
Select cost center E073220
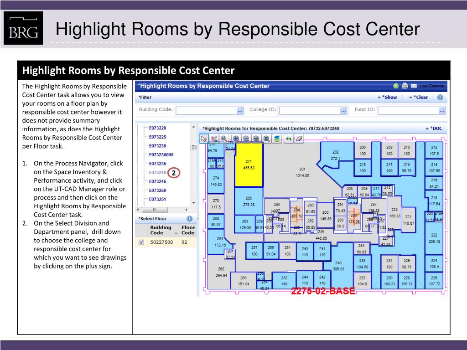point(157,128)
